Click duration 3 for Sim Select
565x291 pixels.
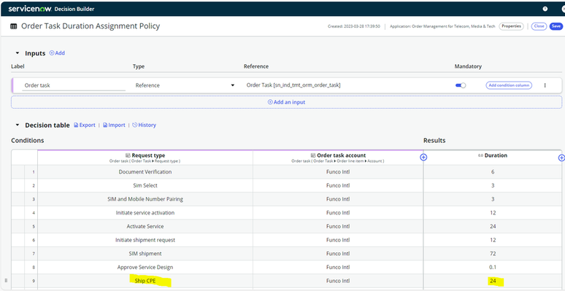click(493, 185)
